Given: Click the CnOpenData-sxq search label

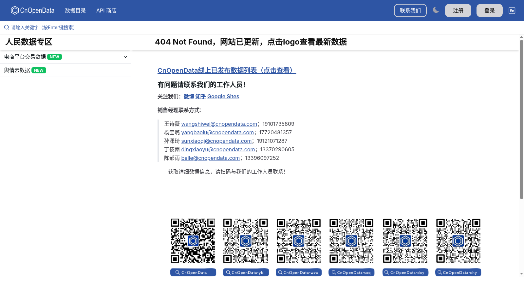Looking at the screenshot, I should (351, 273).
